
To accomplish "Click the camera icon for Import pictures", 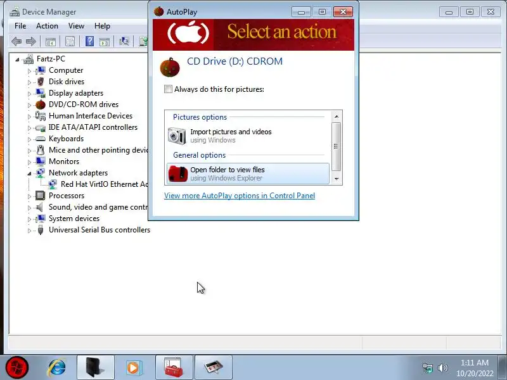I will 177,136.
